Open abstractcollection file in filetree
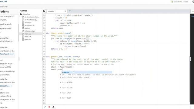This screenshot has height=109, width=194. coord(32,17)
